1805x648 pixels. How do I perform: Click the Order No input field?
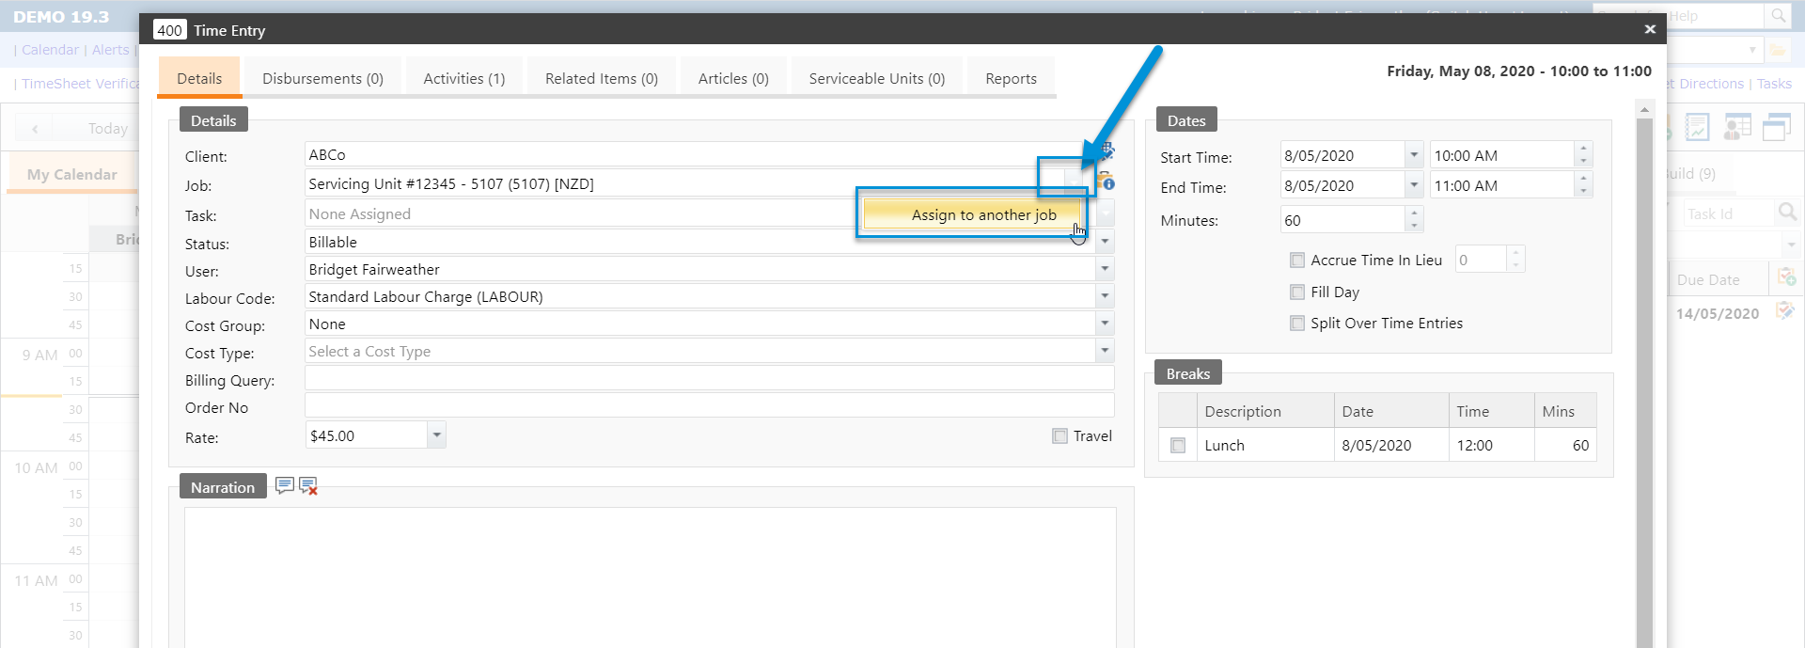click(x=709, y=406)
